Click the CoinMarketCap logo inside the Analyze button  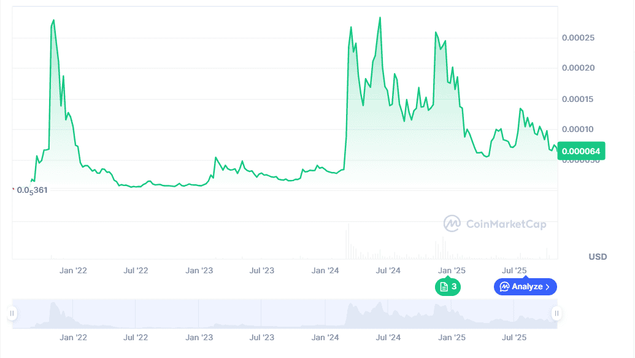coord(506,286)
